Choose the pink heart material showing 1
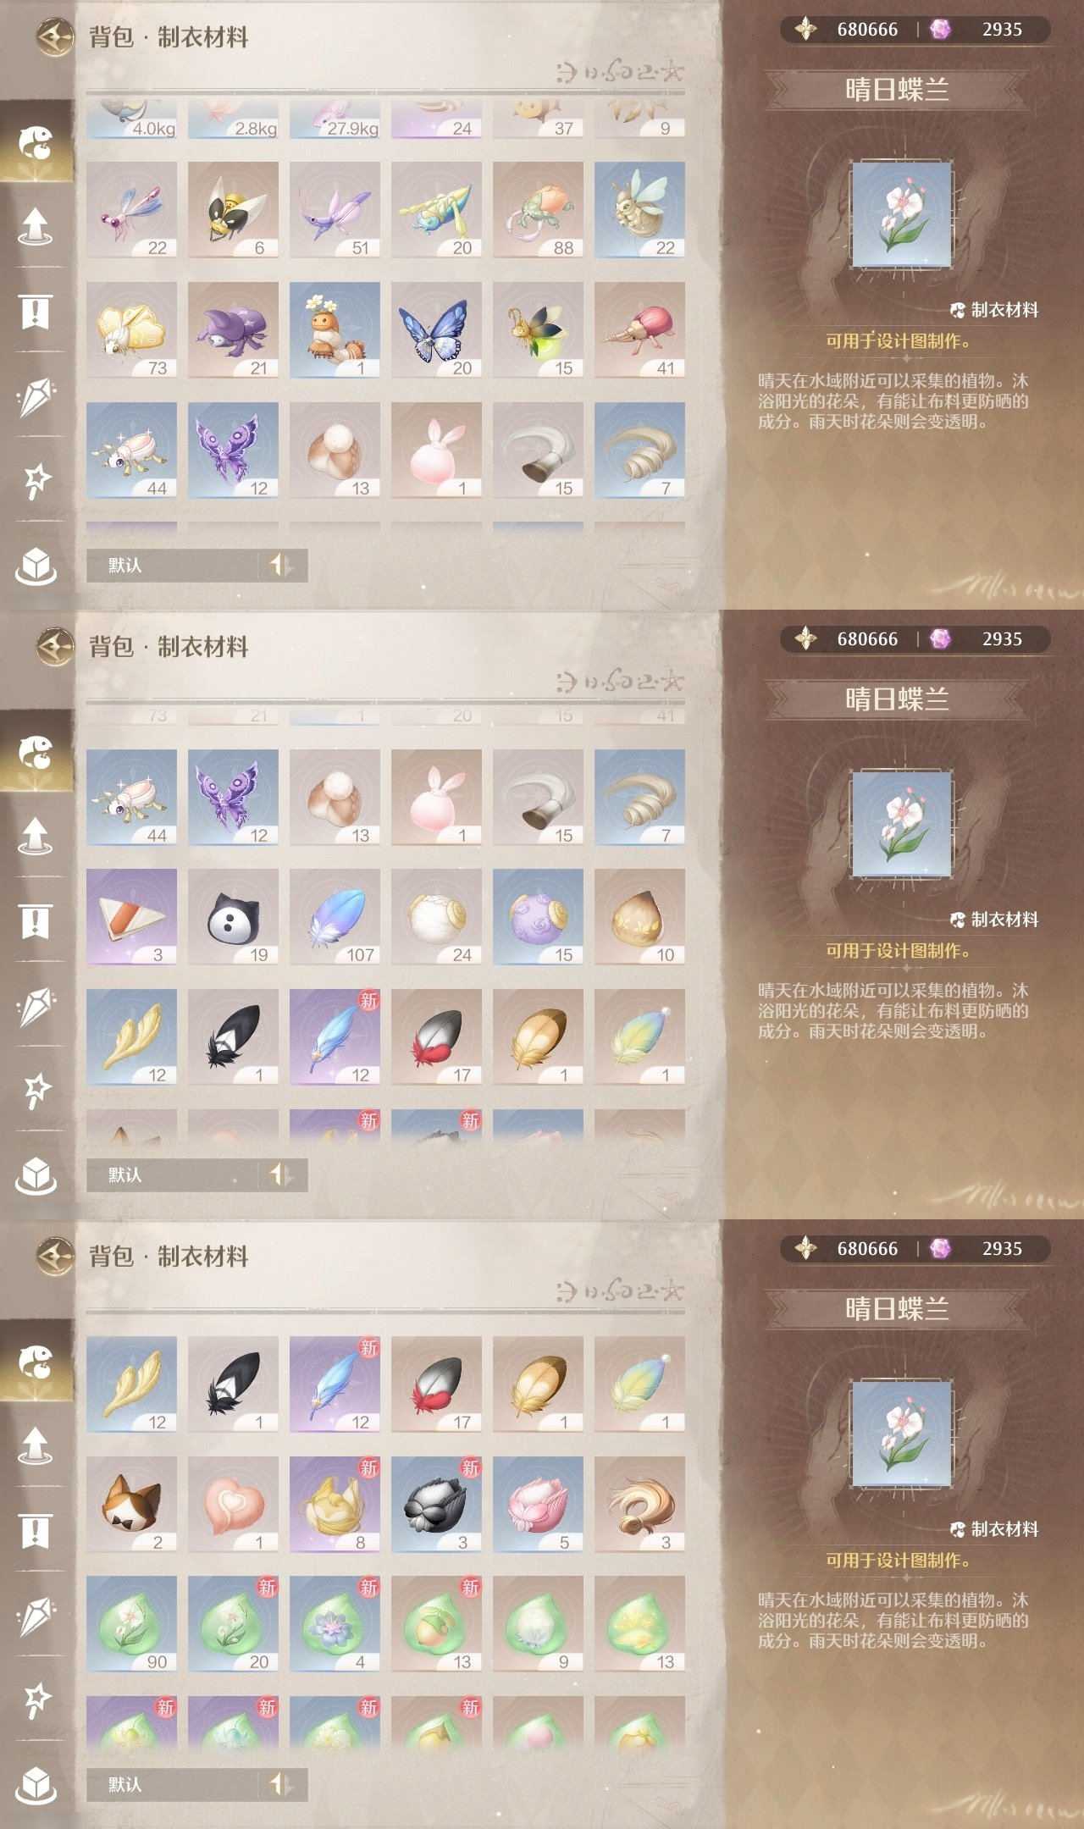The height and width of the screenshot is (1829, 1084). pos(233,1505)
